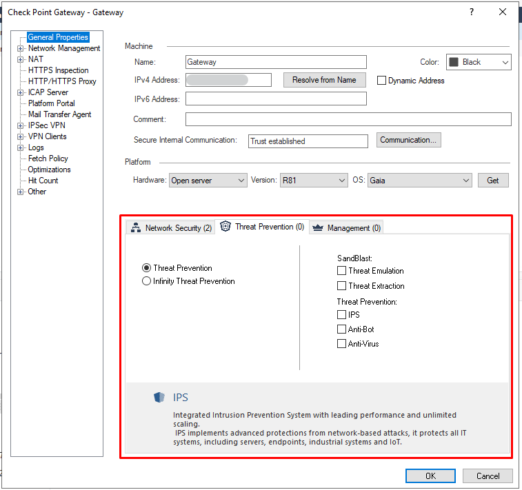Viewport: 522px width, 490px height.
Task: Select Infinity Threat Prevention radio button
Action: (x=146, y=281)
